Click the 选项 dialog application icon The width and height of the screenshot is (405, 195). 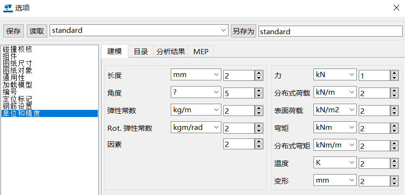point(8,8)
